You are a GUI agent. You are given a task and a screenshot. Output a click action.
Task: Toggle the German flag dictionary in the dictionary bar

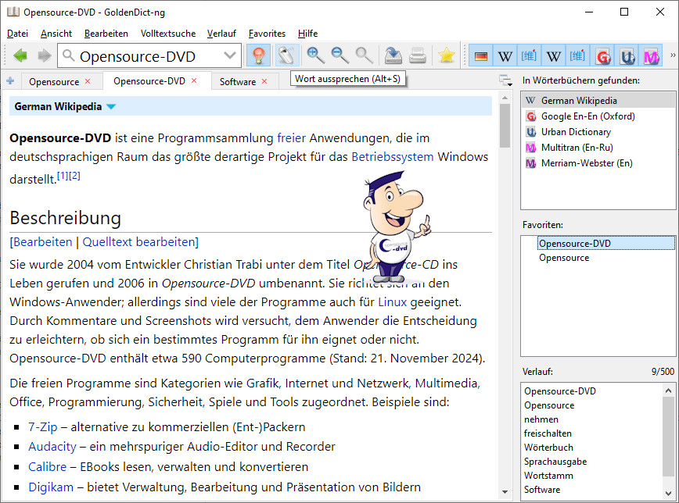(481, 56)
